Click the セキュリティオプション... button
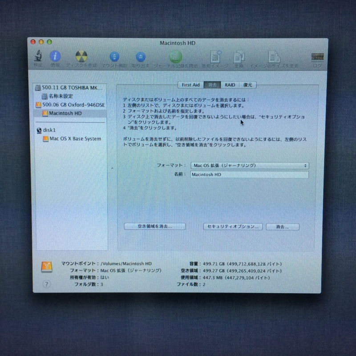Screen dimensions: 356x356 233,227
